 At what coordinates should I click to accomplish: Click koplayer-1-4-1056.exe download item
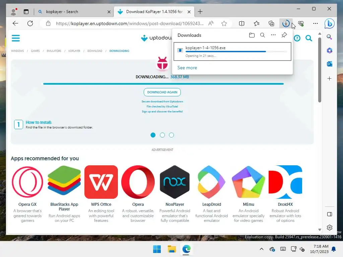(x=232, y=52)
